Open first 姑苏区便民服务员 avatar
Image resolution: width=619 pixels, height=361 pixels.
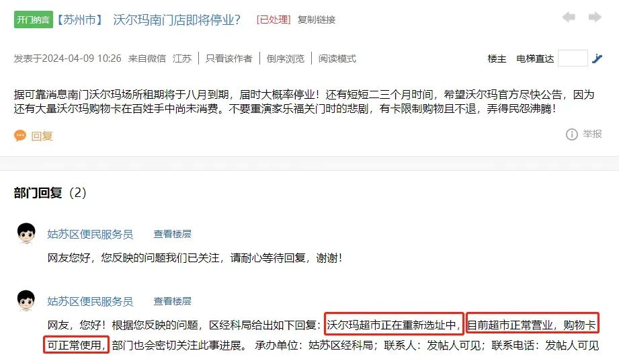26,233
